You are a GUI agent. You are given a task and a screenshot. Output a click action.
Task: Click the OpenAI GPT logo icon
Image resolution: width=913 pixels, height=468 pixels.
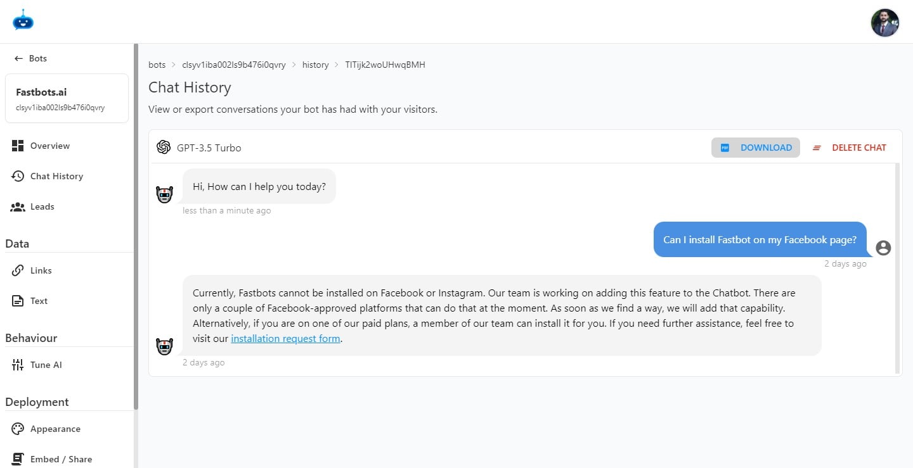click(164, 147)
